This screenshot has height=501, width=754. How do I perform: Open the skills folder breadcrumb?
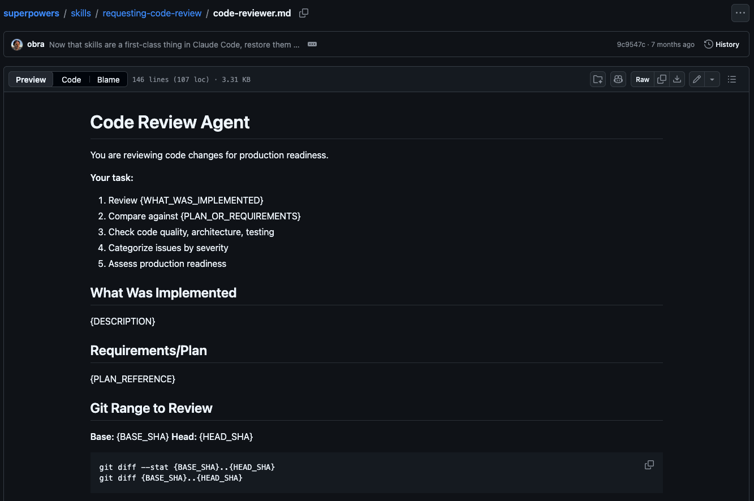coord(81,13)
